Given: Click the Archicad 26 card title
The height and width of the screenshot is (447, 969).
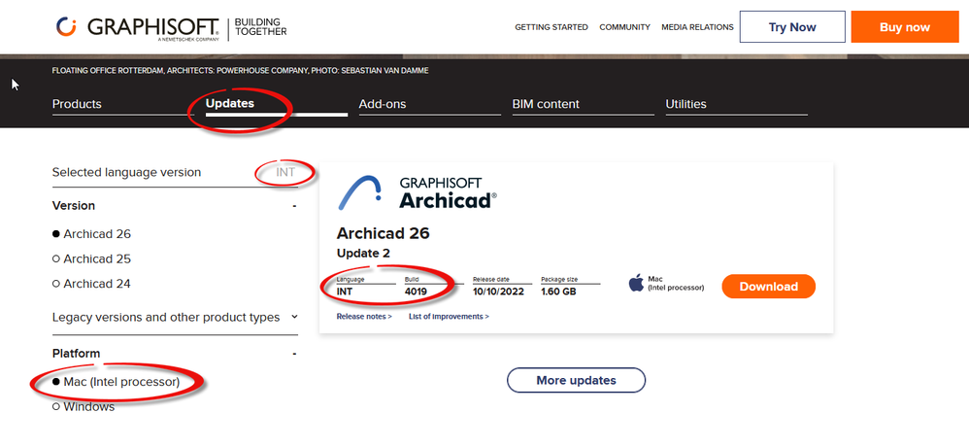Looking at the screenshot, I should [x=384, y=233].
